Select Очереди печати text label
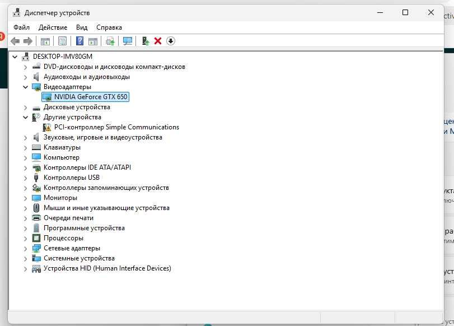This screenshot has height=326, width=454. click(x=68, y=218)
